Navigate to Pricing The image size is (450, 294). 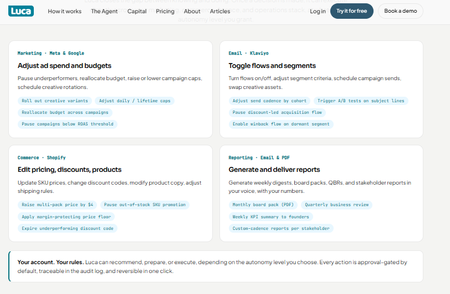(165, 11)
